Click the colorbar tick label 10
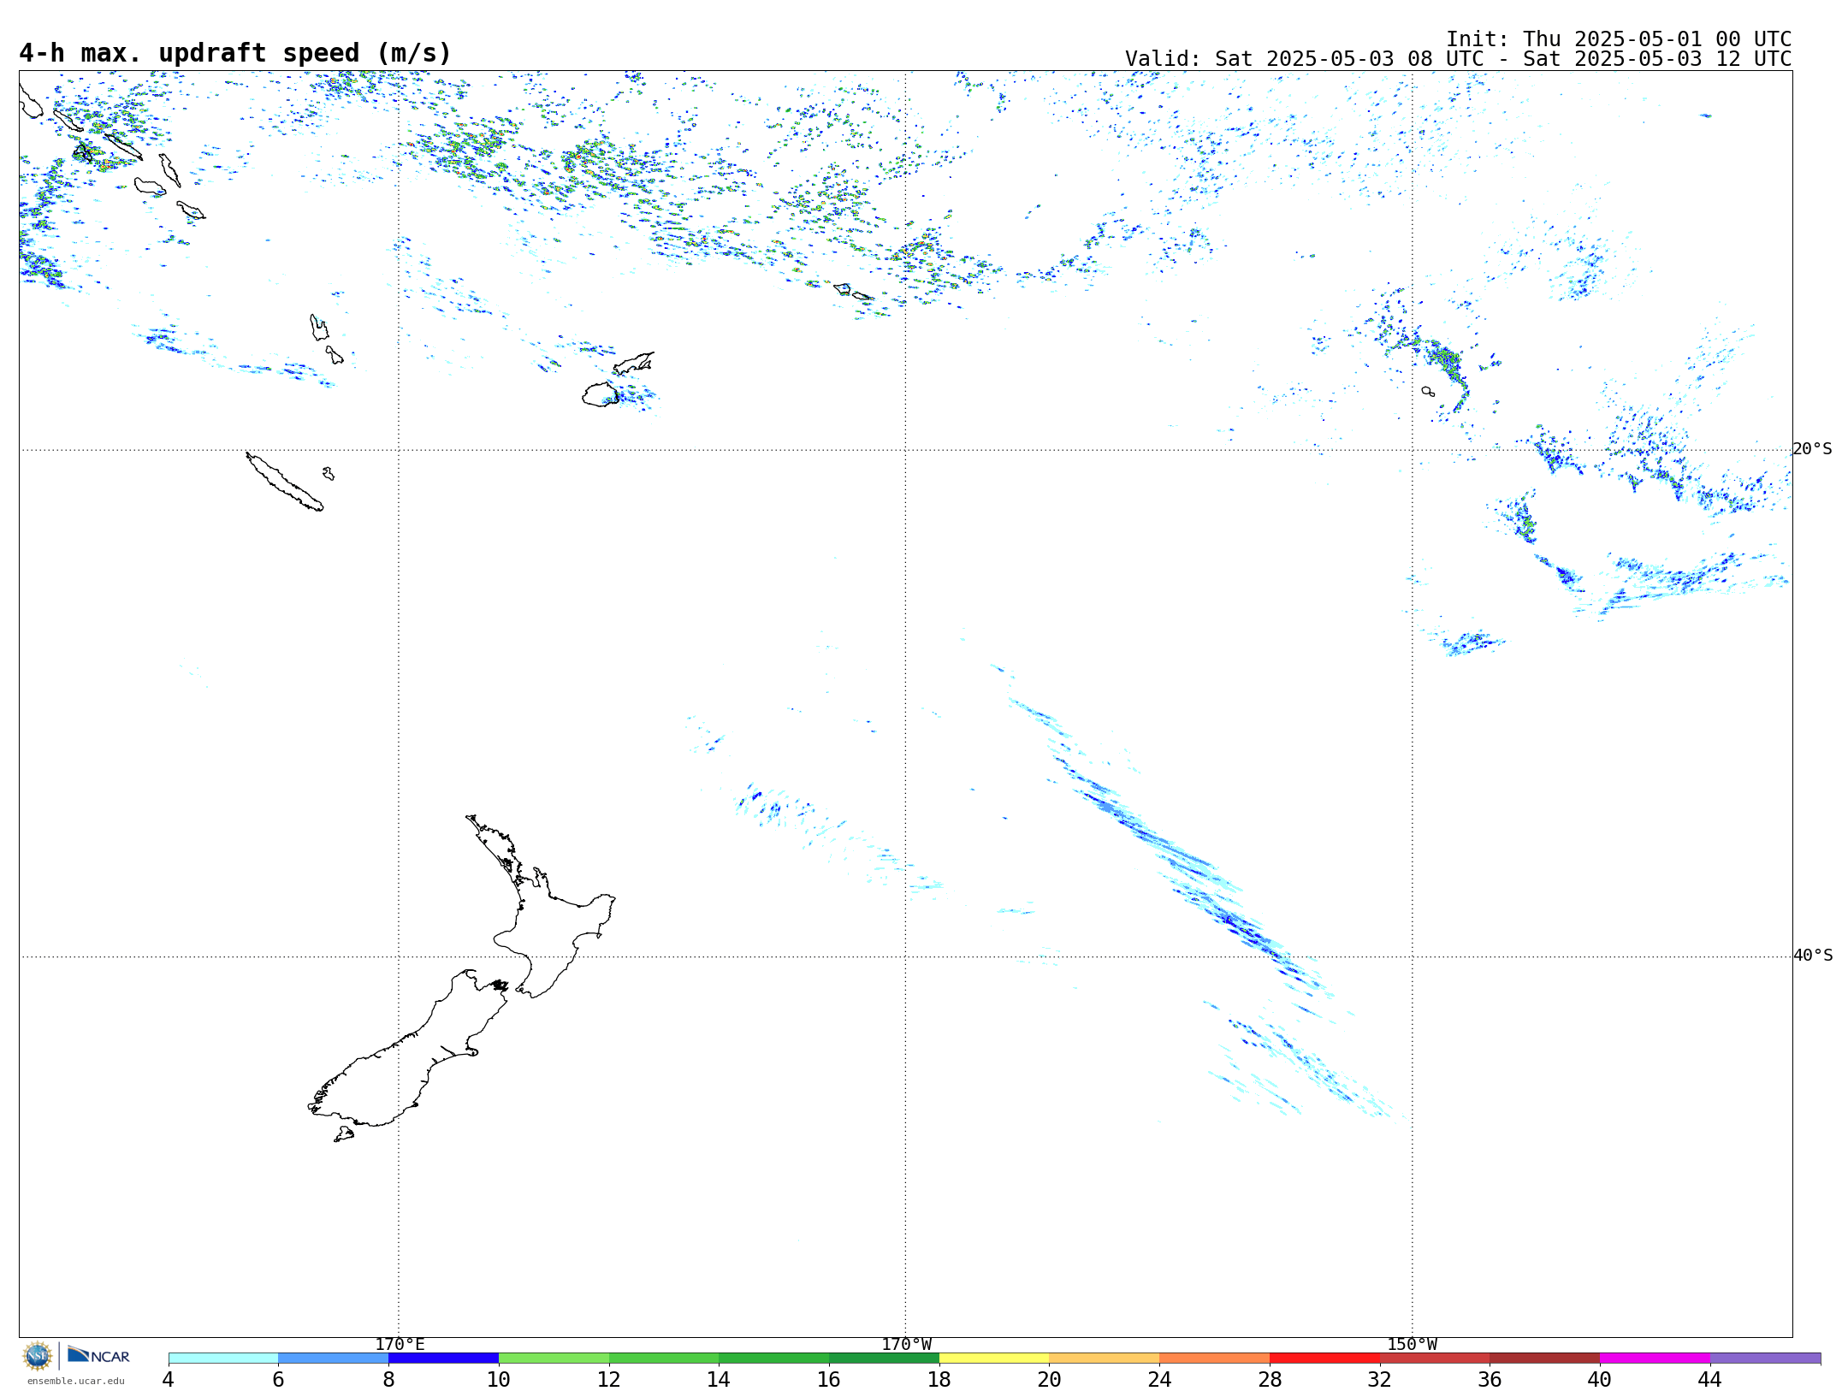 [499, 1379]
